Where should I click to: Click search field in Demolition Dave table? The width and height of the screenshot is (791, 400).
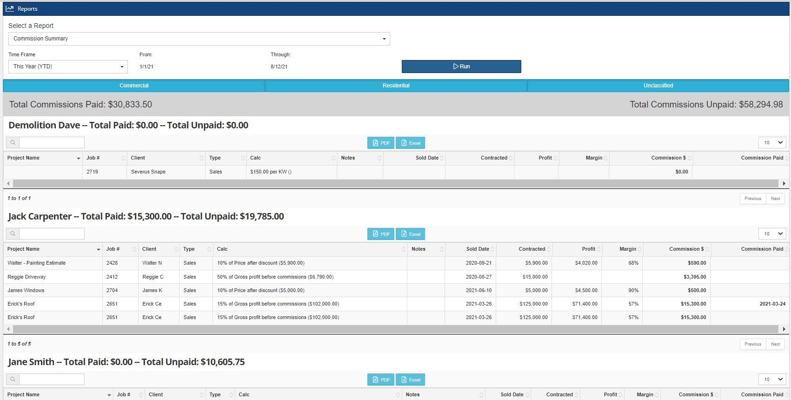[x=52, y=143]
